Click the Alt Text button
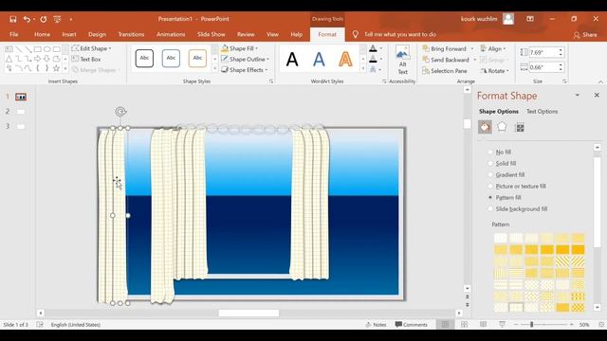Screen dimensions: 607x341 click(402, 60)
